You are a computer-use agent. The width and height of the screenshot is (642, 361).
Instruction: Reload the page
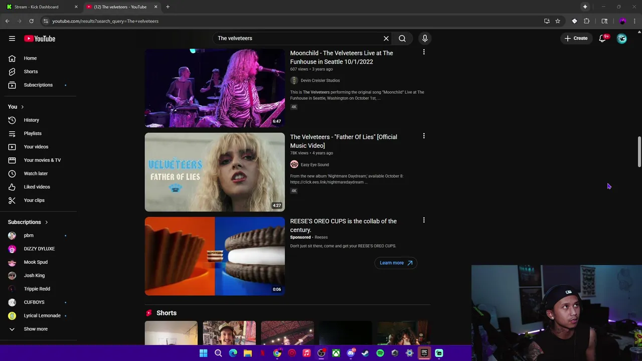(31, 21)
